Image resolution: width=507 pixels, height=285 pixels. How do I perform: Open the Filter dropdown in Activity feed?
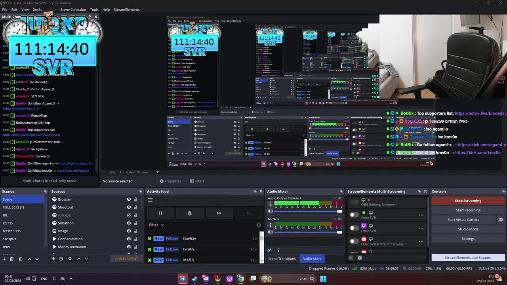pos(156,225)
